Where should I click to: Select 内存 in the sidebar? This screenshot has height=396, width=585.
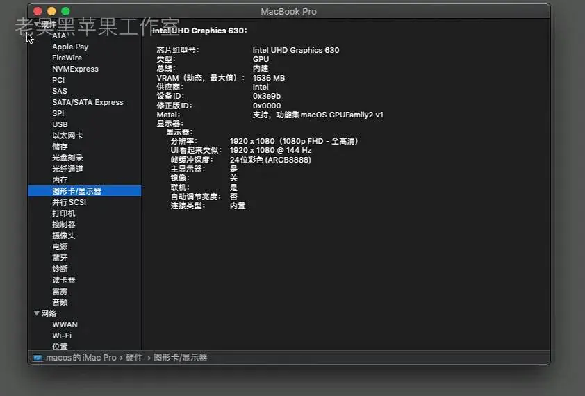(60, 180)
